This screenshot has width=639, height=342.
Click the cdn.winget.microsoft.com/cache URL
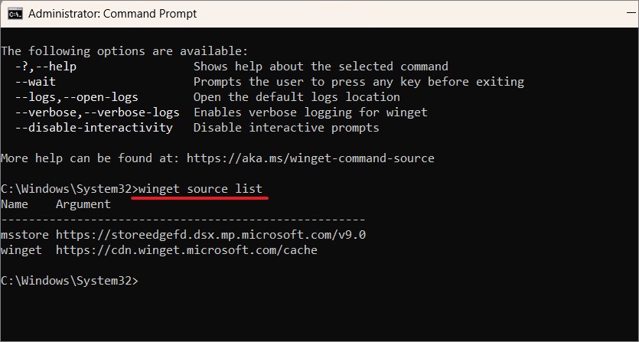(186, 250)
